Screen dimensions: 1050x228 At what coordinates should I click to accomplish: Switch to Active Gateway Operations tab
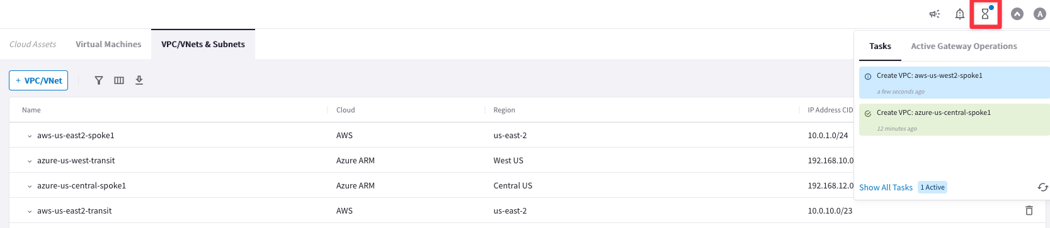tap(964, 46)
